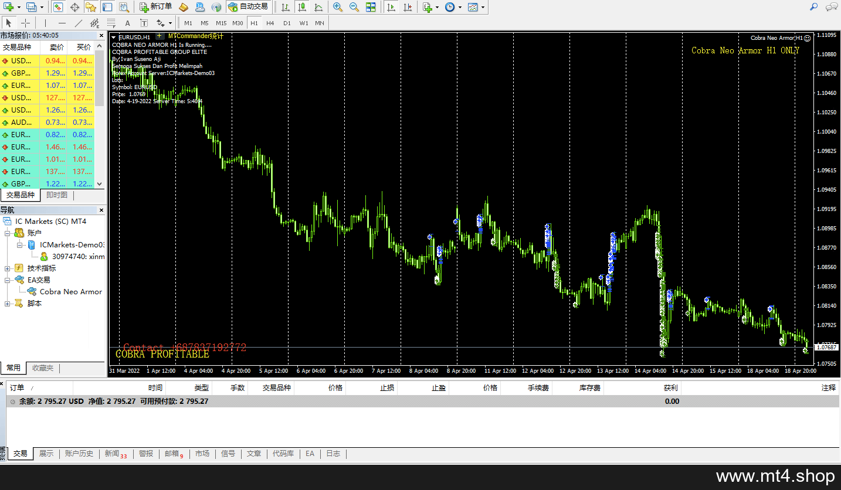Screen dimensions: 841x490
Task: Switch chart to candlestick mode
Action: pos(301,7)
